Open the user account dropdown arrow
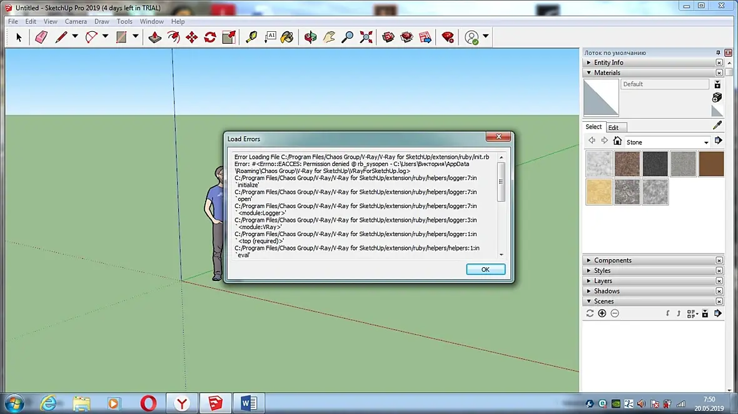Viewport: 738px width, 414px height. pyautogui.click(x=486, y=37)
